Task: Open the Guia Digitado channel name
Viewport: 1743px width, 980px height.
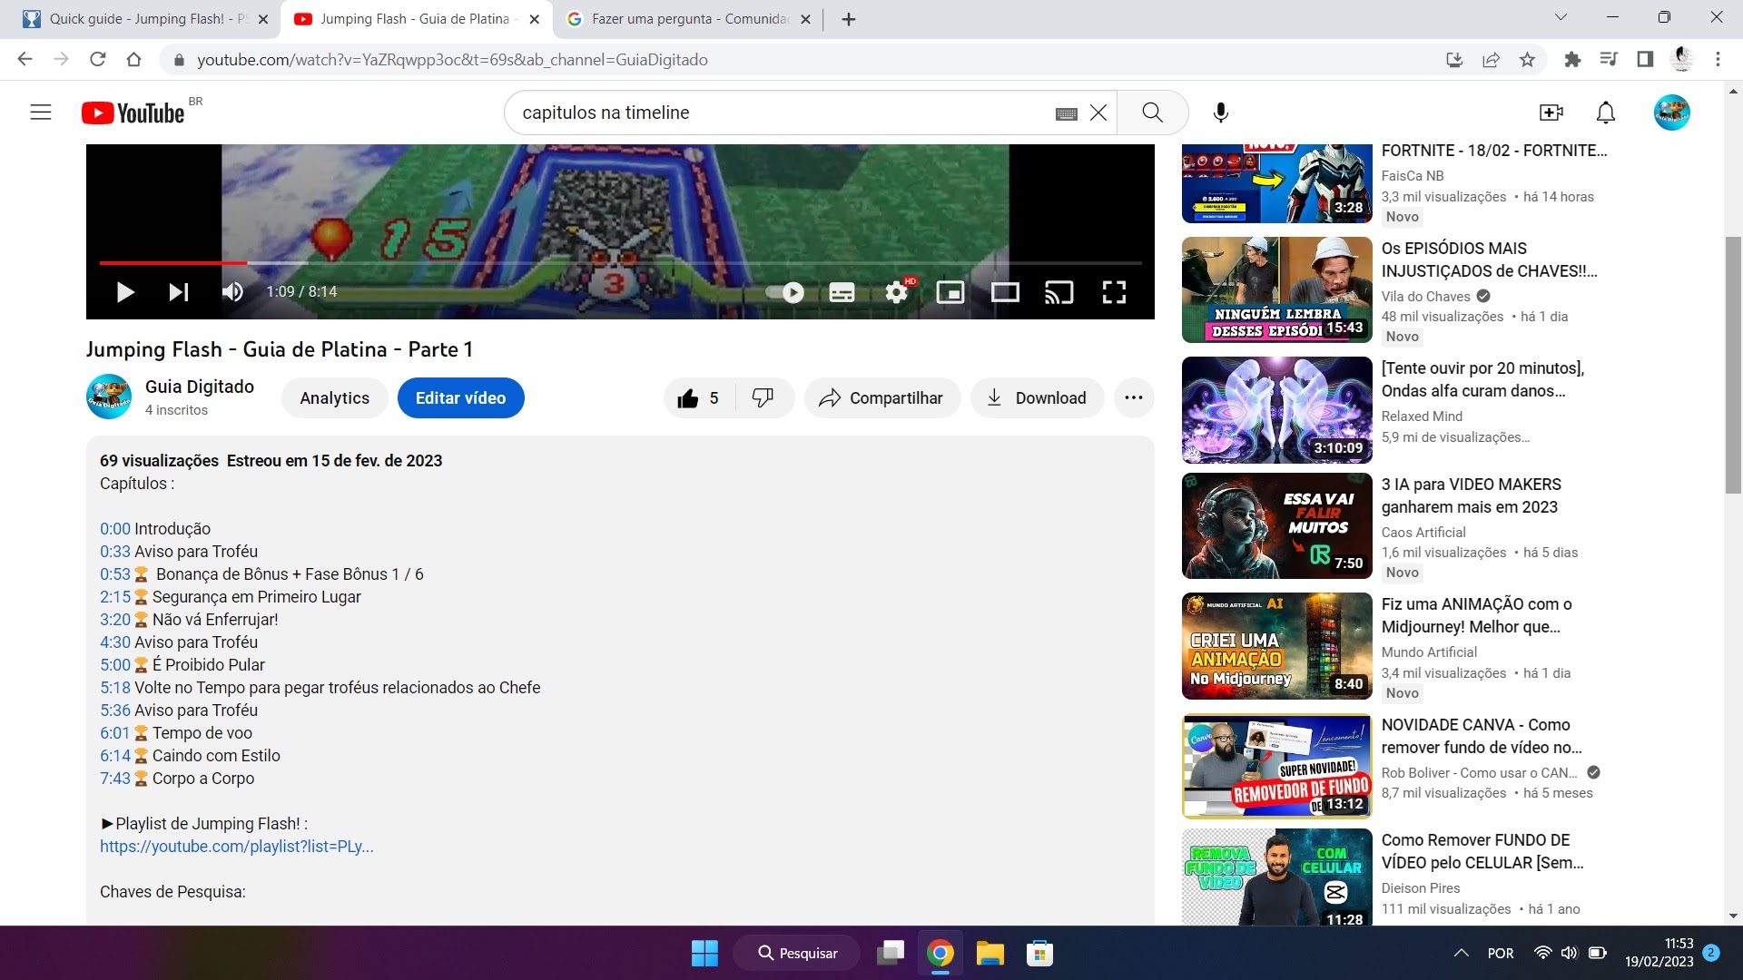Action: point(200,387)
